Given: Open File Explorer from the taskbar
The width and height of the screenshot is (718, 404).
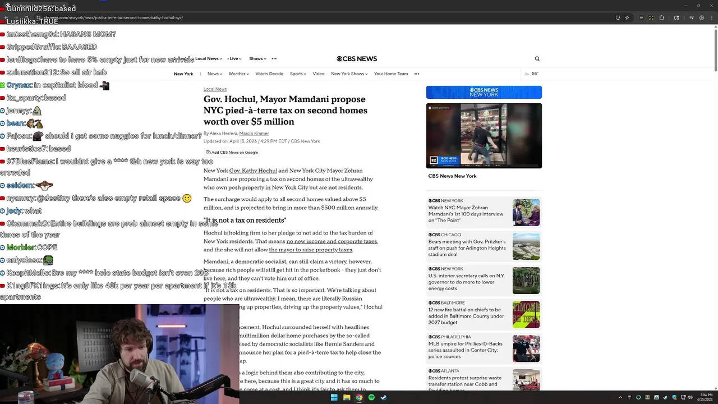Looking at the screenshot, I should tap(347, 397).
